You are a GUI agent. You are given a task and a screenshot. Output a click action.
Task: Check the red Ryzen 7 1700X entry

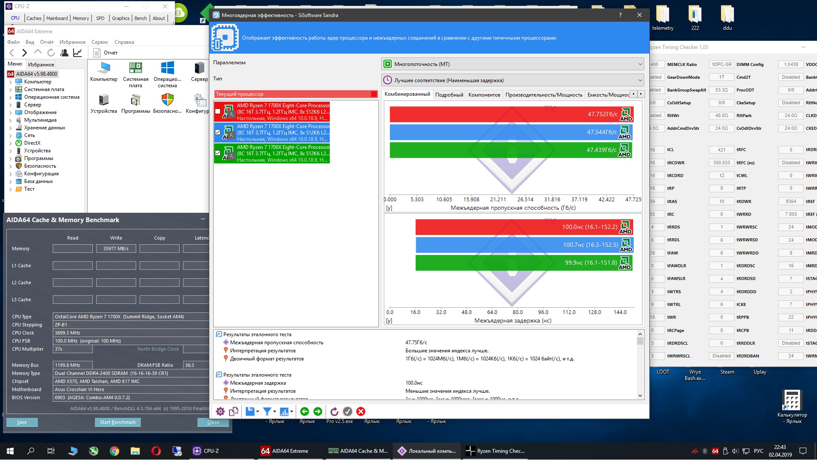point(218,111)
